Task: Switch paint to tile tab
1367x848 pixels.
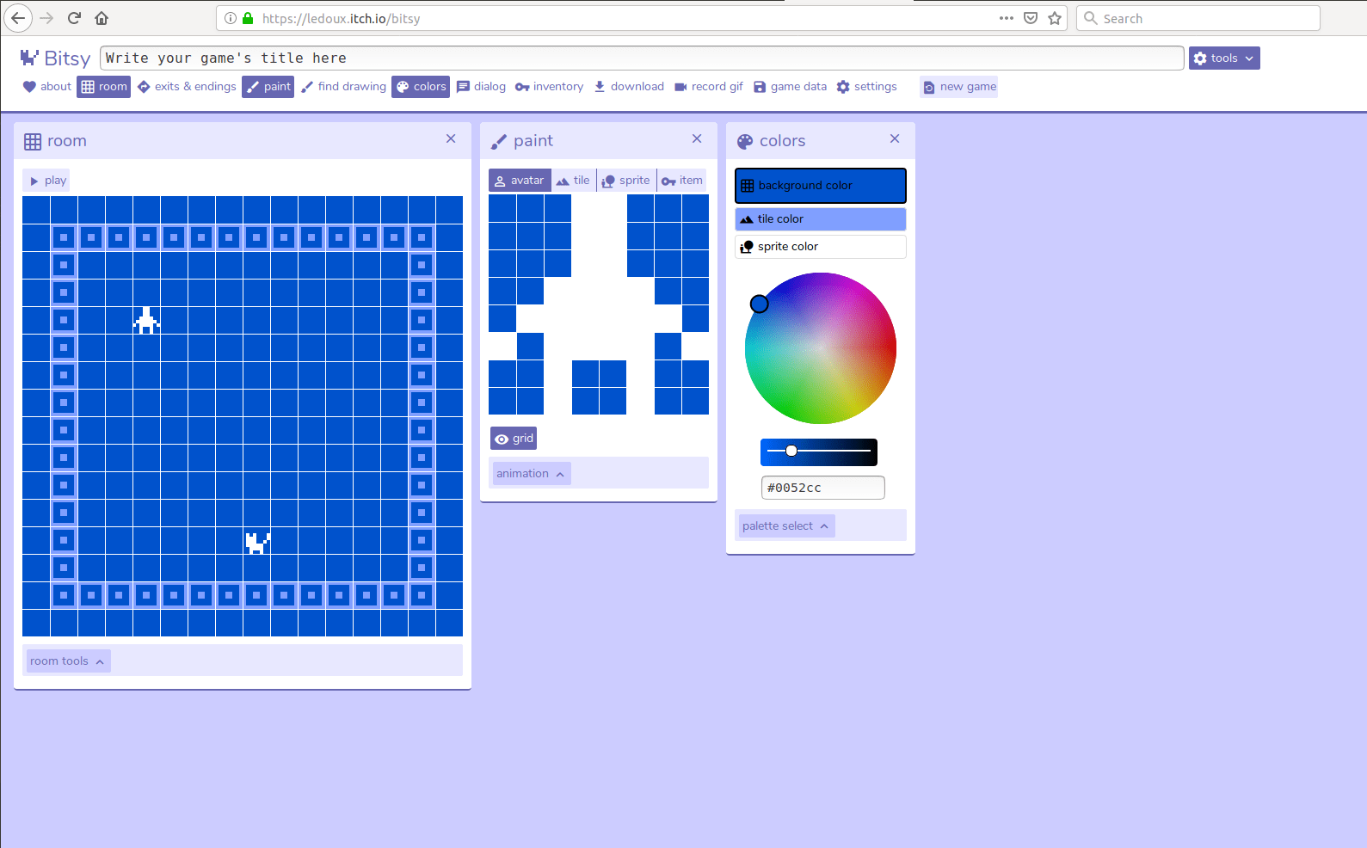Action: [573, 181]
